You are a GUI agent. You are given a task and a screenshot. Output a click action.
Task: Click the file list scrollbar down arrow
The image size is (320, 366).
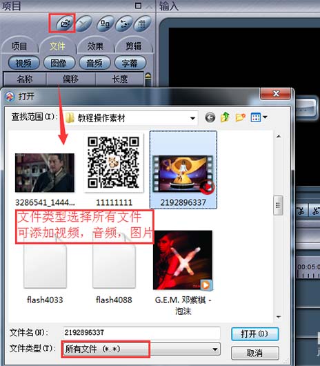[x=279, y=317]
